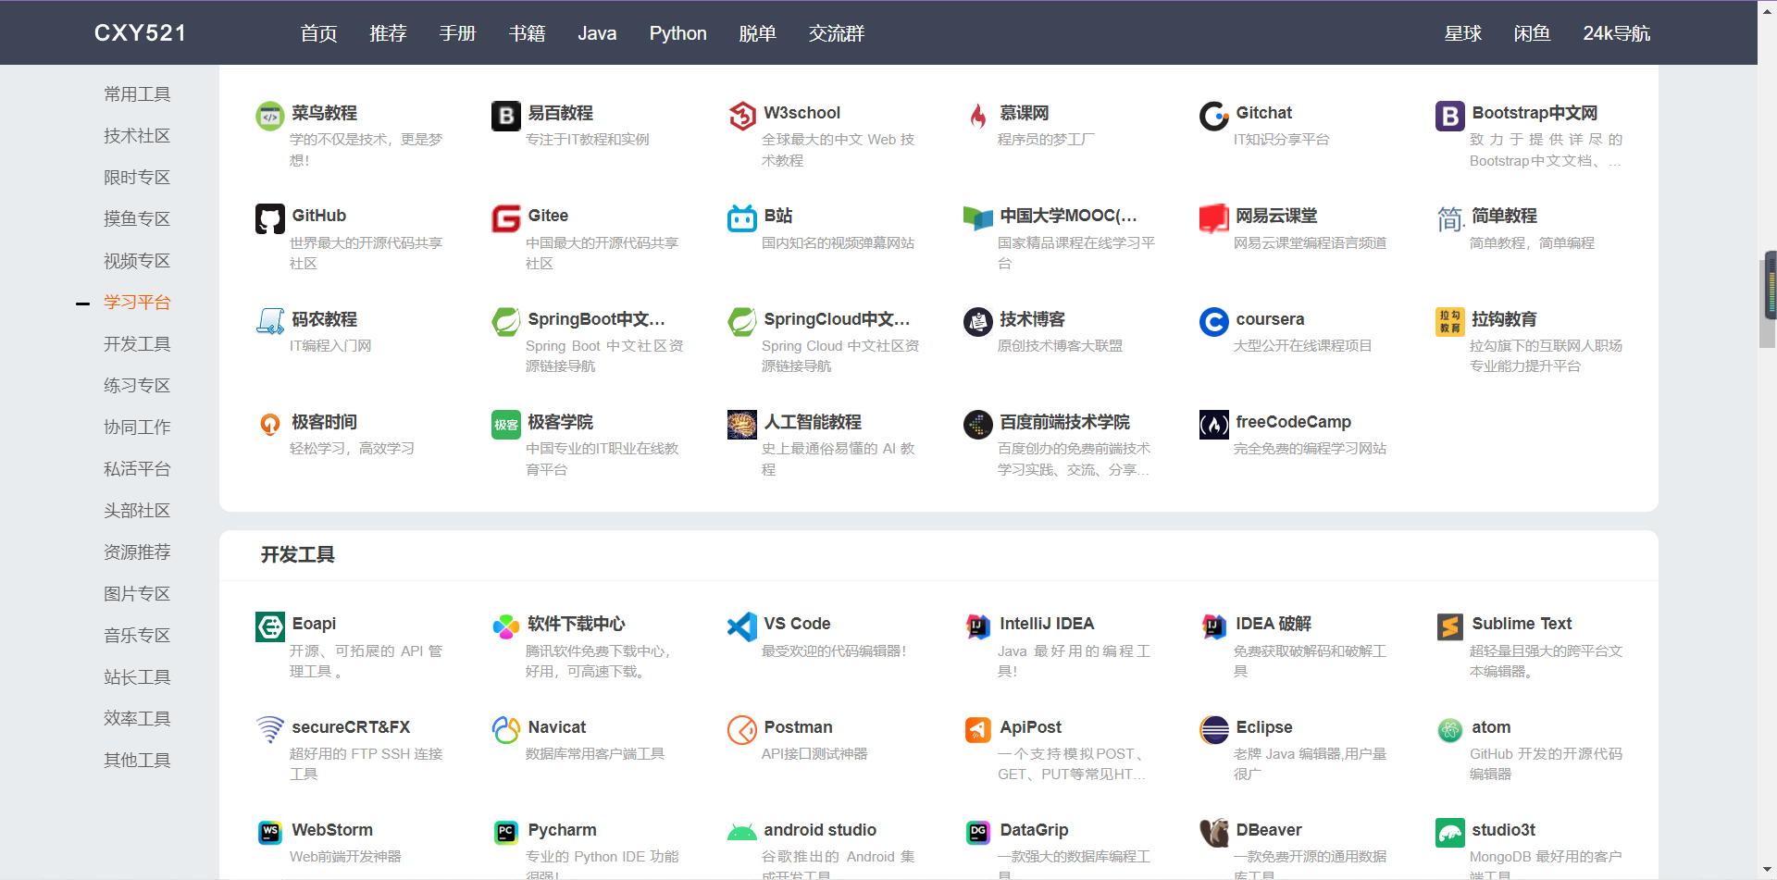Click the 慕课网 flame icon
This screenshot has height=880, width=1777.
pos(978,116)
